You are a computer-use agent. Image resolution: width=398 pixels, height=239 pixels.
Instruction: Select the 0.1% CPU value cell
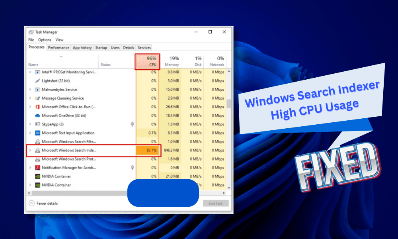pyautogui.click(x=148, y=133)
